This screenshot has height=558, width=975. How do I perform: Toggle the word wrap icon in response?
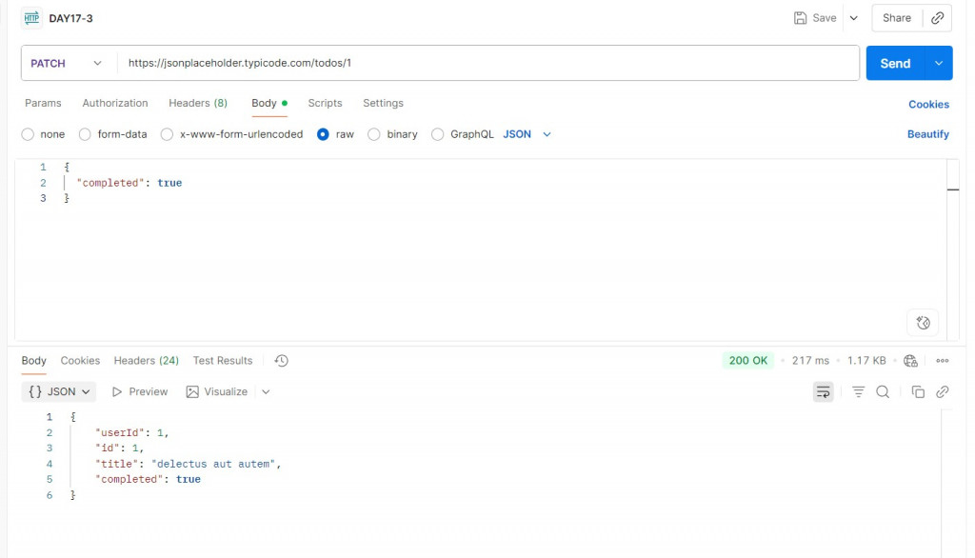click(824, 392)
